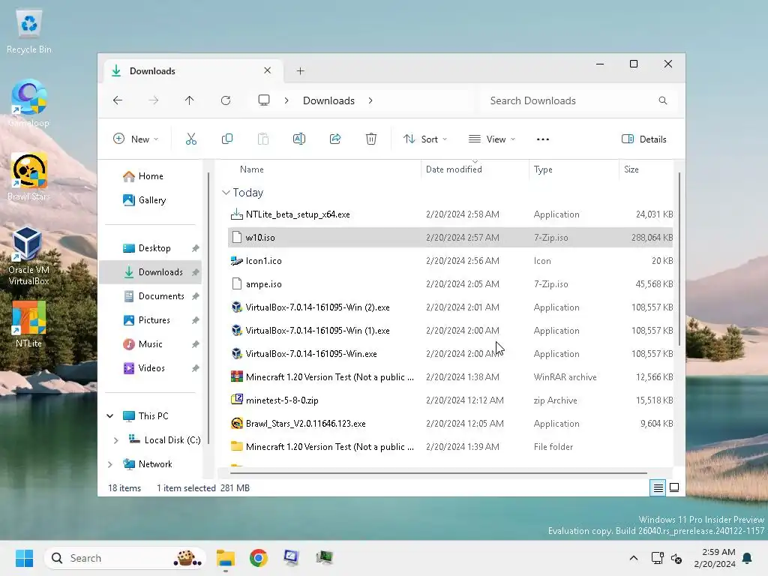Viewport: 768px width, 576px height.
Task: Click the vertical scrollbar of file list
Action: click(679, 259)
